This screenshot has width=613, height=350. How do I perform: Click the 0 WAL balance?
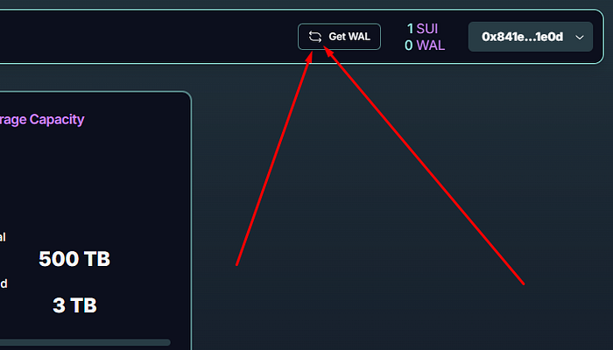point(425,45)
